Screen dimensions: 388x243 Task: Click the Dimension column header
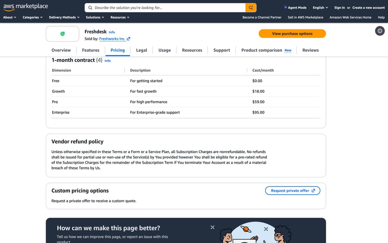pos(61,70)
